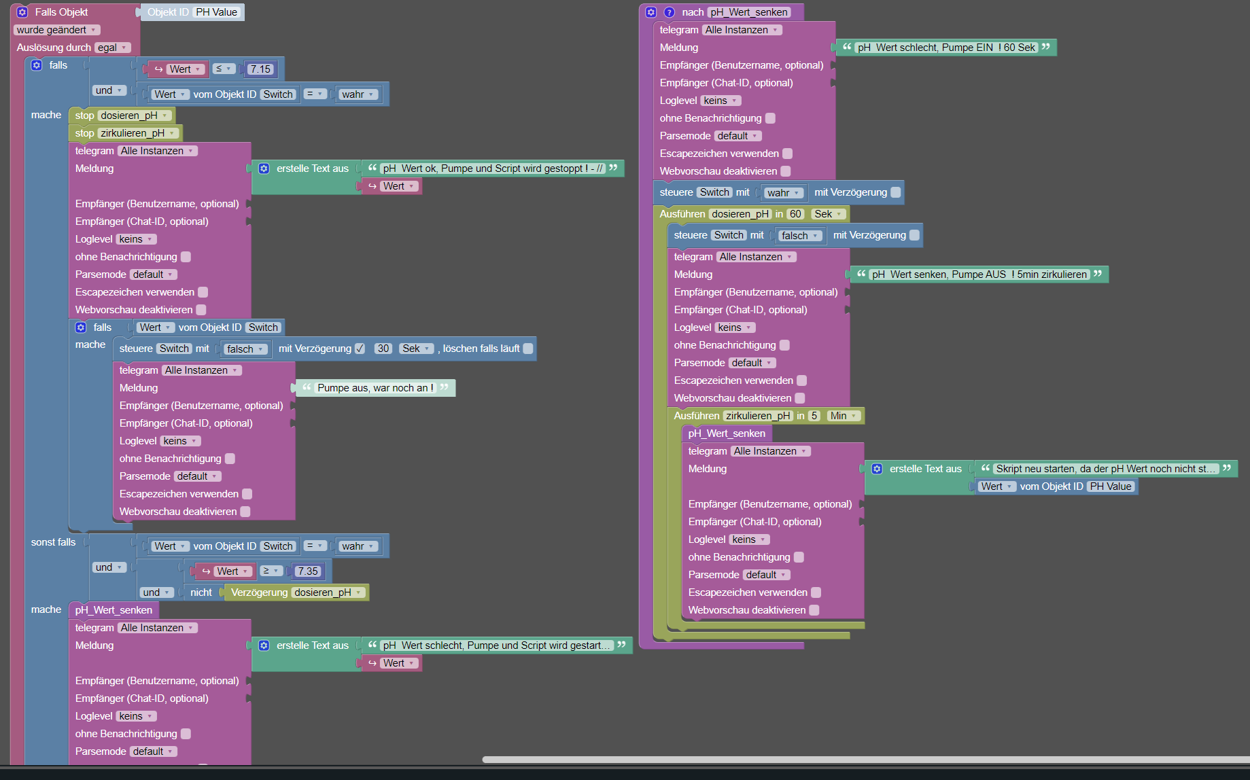Open falsch dropdown in steuere Switch left

click(x=246, y=349)
